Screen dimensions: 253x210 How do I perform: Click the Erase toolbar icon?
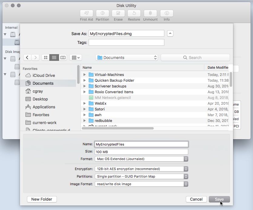(118, 13)
